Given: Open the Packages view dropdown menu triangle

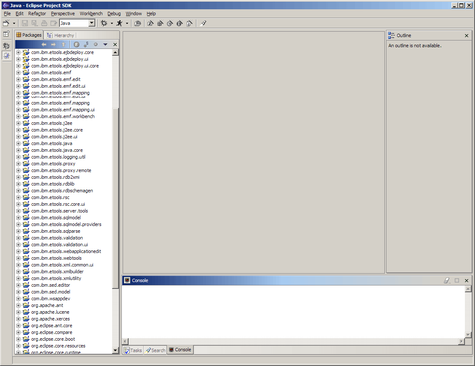Looking at the screenshot, I should tap(105, 45).
